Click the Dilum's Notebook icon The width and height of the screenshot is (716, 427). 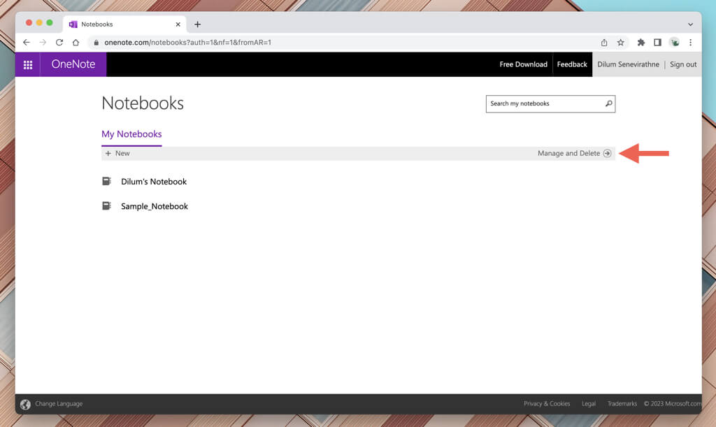(x=106, y=182)
